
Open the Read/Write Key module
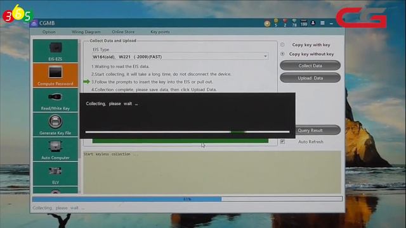[x=55, y=100]
